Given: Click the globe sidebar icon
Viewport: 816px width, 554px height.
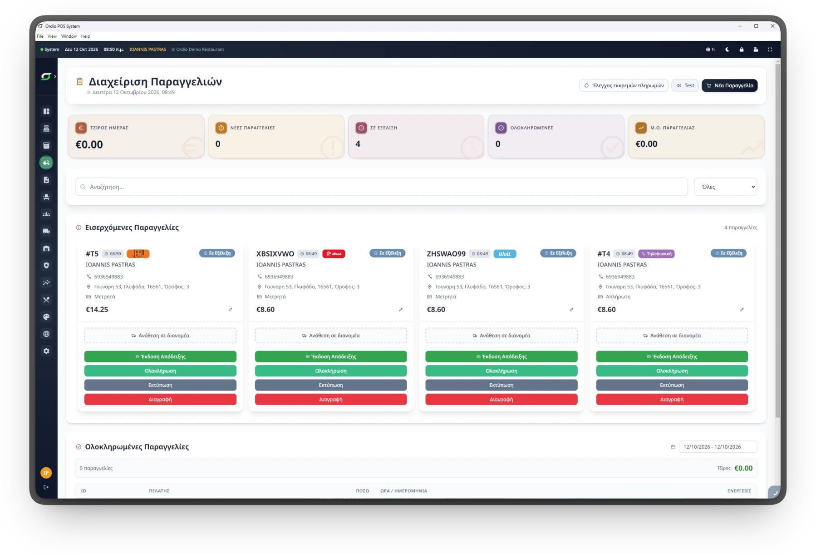Looking at the screenshot, I should 46,334.
